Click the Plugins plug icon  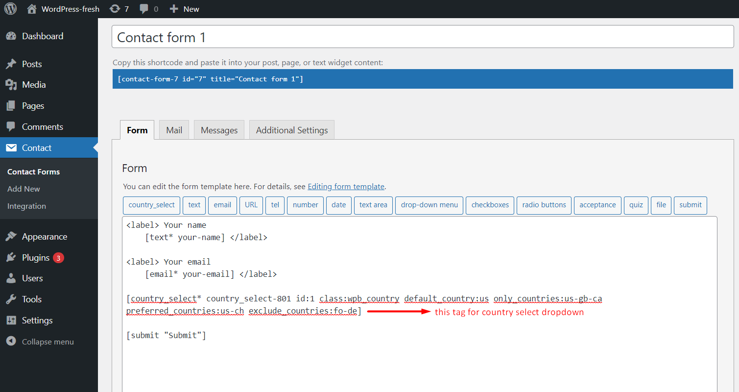[11, 258]
